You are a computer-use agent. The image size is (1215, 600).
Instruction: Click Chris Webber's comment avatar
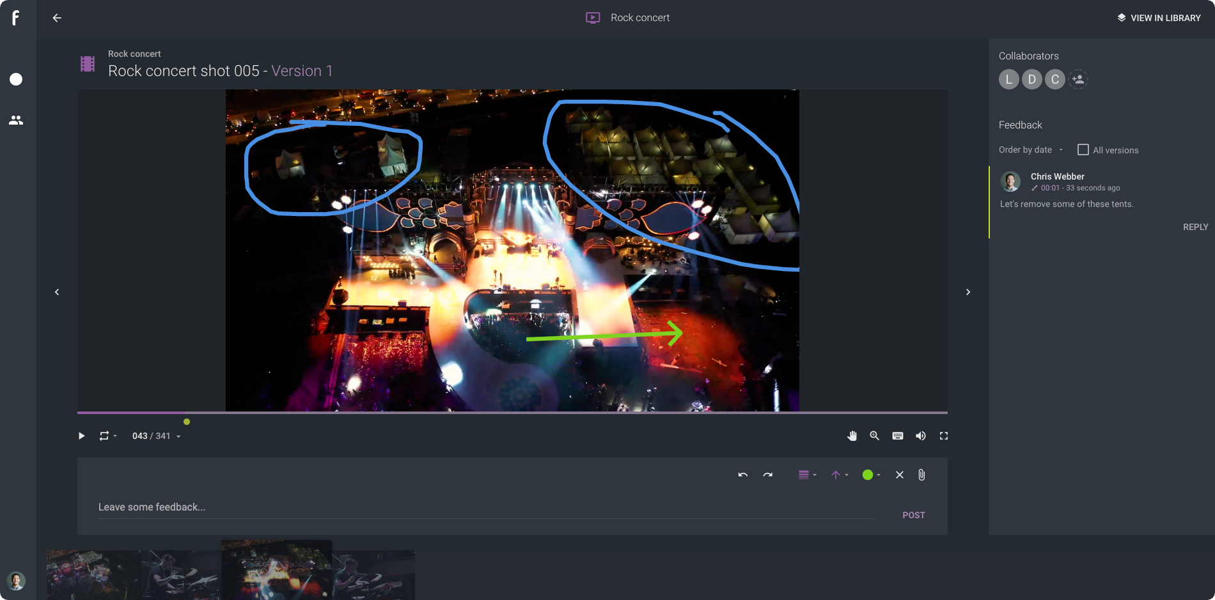pos(1010,181)
